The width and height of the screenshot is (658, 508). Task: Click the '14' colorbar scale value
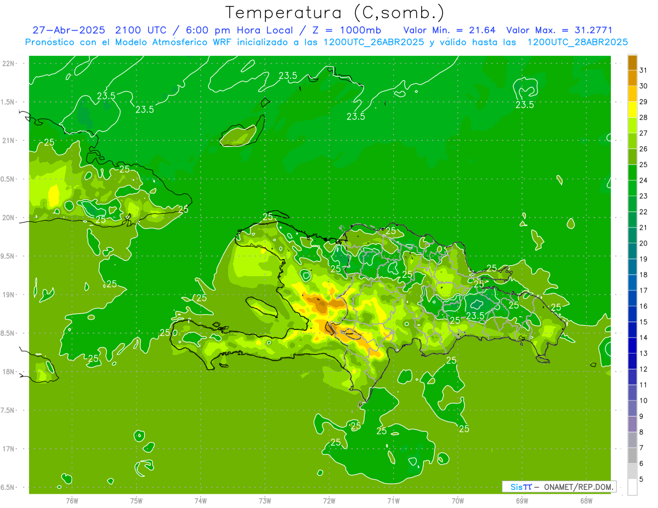pyautogui.click(x=644, y=337)
